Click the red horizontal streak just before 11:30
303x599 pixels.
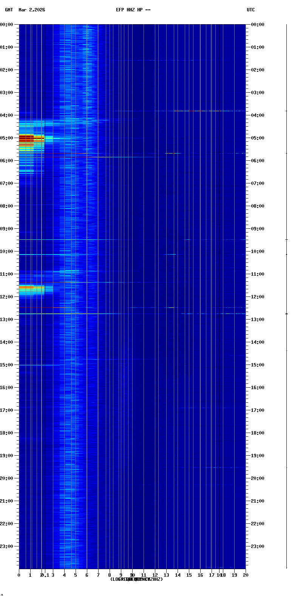coord(42,282)
